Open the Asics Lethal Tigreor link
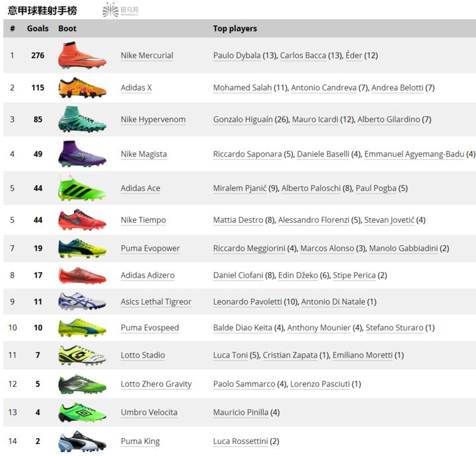 click(156, 301)
